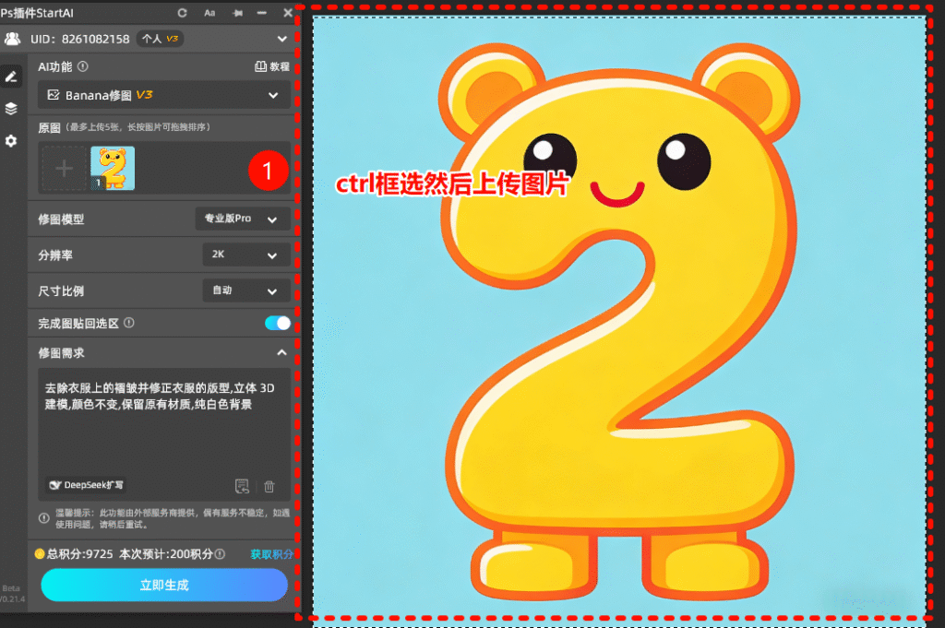Collapse the 修图需求 section
Viewport: 945px width, 628px height.
[x=281, y=351]
